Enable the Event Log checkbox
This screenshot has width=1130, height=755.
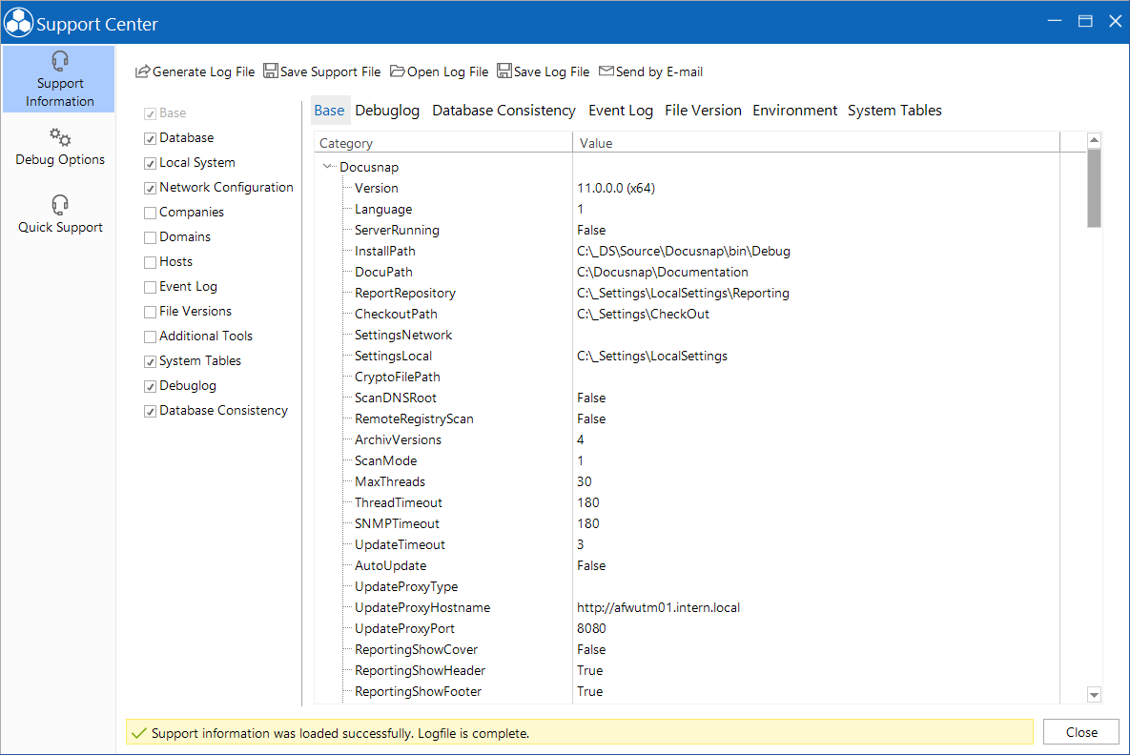point(150,287)
